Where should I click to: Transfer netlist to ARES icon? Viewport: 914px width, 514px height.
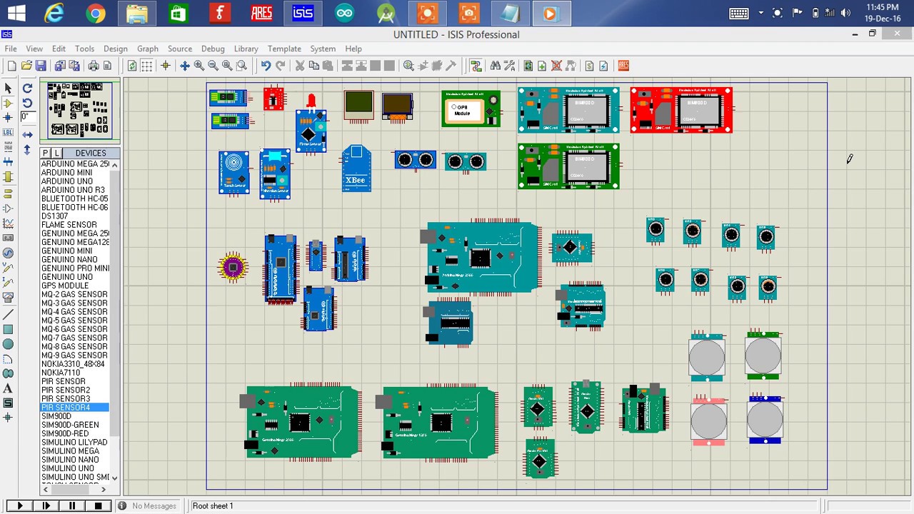click(623, 66)
